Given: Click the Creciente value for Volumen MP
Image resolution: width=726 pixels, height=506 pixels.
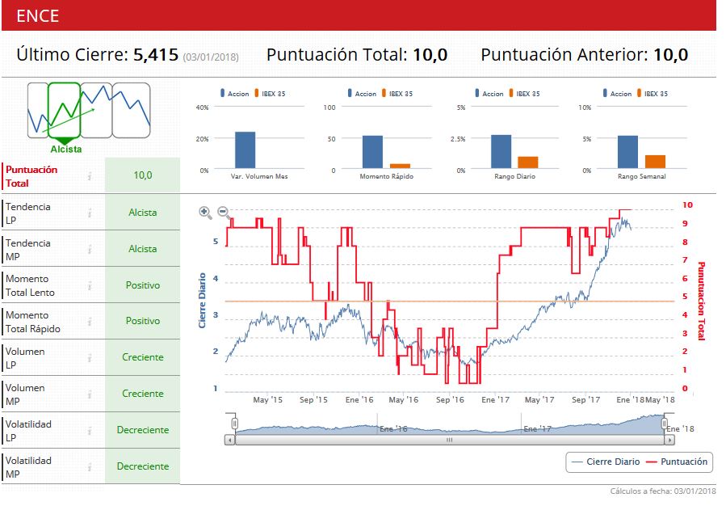Looking at the screenshot, I should 143,394.
